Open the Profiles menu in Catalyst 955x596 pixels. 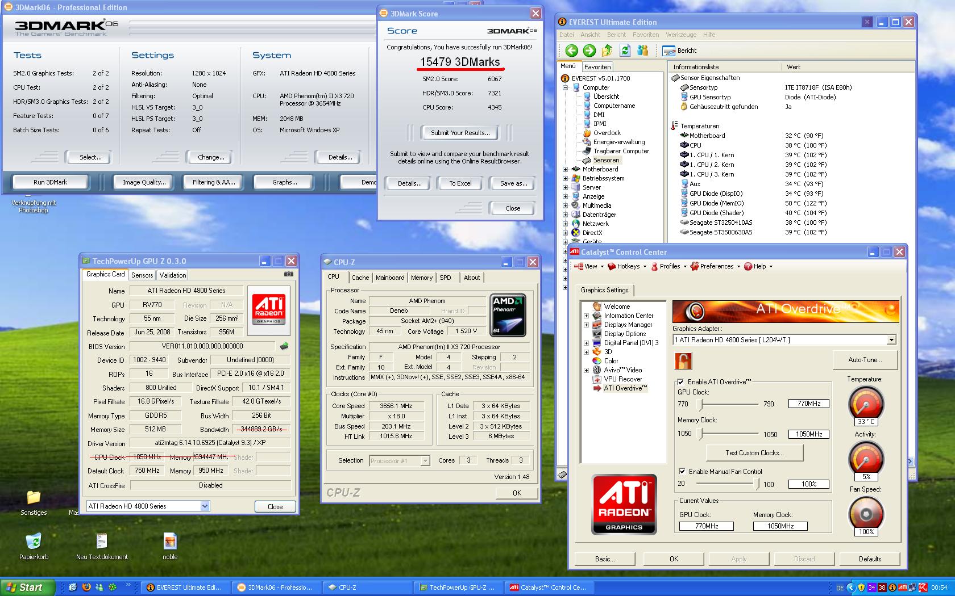click(x=669, y=266)
